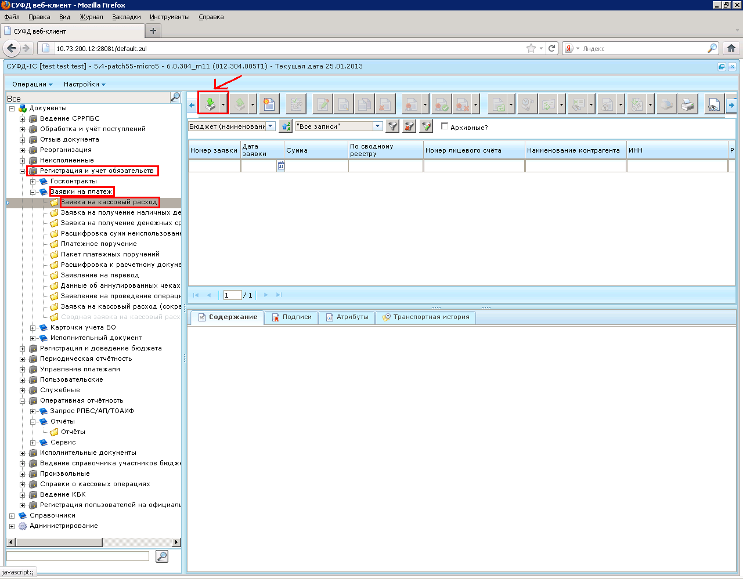743x579 pixels.
Task: Switch to the Подписи tab
Action: pos(291,317)
